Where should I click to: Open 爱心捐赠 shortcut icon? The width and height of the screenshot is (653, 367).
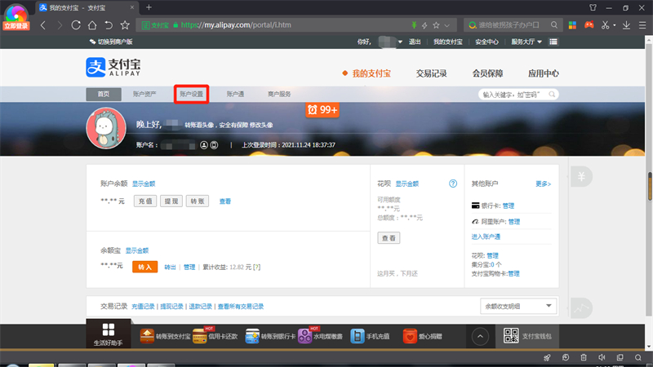point(410,336)
